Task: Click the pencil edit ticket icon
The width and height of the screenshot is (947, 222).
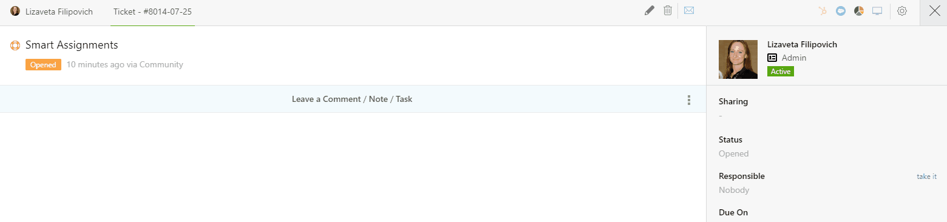Action: point(650,11)
